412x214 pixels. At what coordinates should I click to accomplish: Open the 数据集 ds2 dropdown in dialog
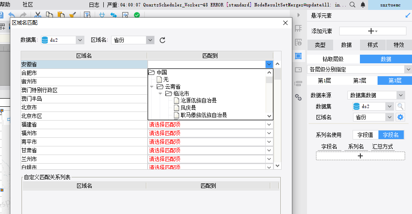62,40
